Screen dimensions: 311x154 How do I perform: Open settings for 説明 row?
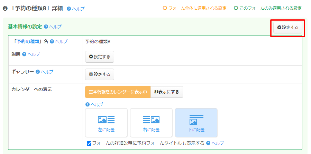coord(100,57)
